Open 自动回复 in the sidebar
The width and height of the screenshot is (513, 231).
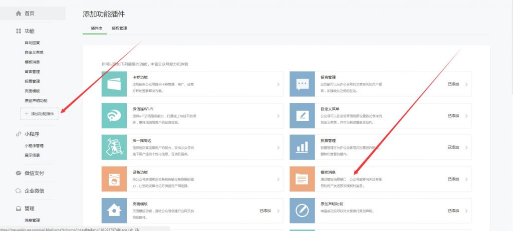click(32, 43)
